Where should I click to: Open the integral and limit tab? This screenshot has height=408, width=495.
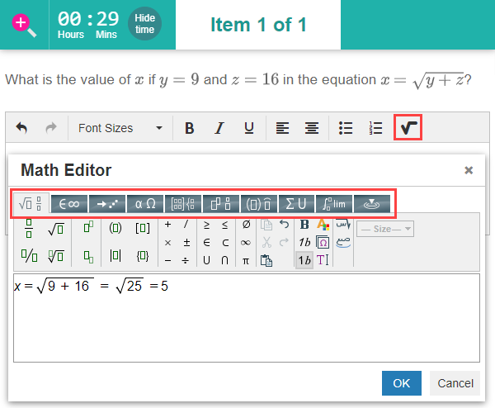click(x=334, y=203)
